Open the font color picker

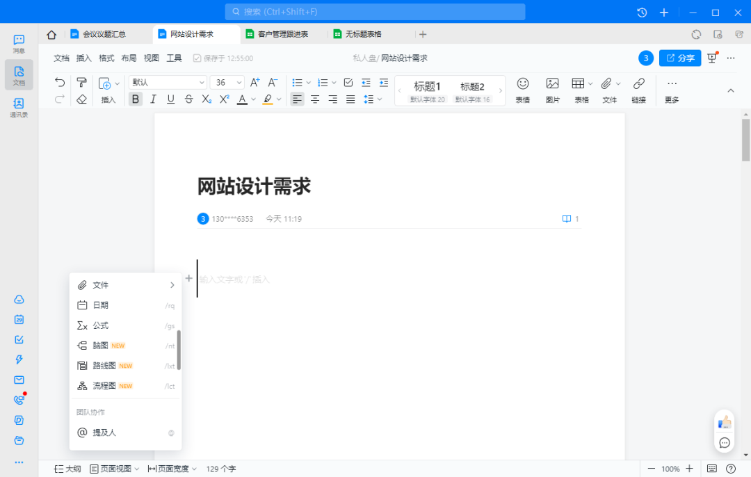point(242,99)
